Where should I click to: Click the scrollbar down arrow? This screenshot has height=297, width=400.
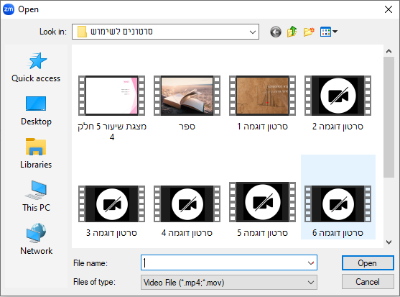pyautogui.click(x=389, y=242)
